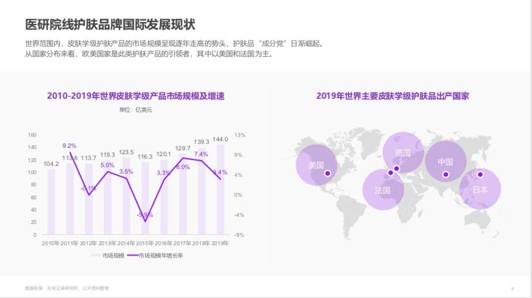Click the 市场规模 bar legend swatch
Screen dimensions: 532x298
coord(96,255)
